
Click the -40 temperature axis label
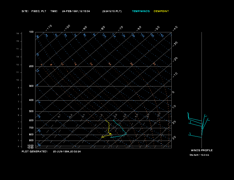(175, 28)
